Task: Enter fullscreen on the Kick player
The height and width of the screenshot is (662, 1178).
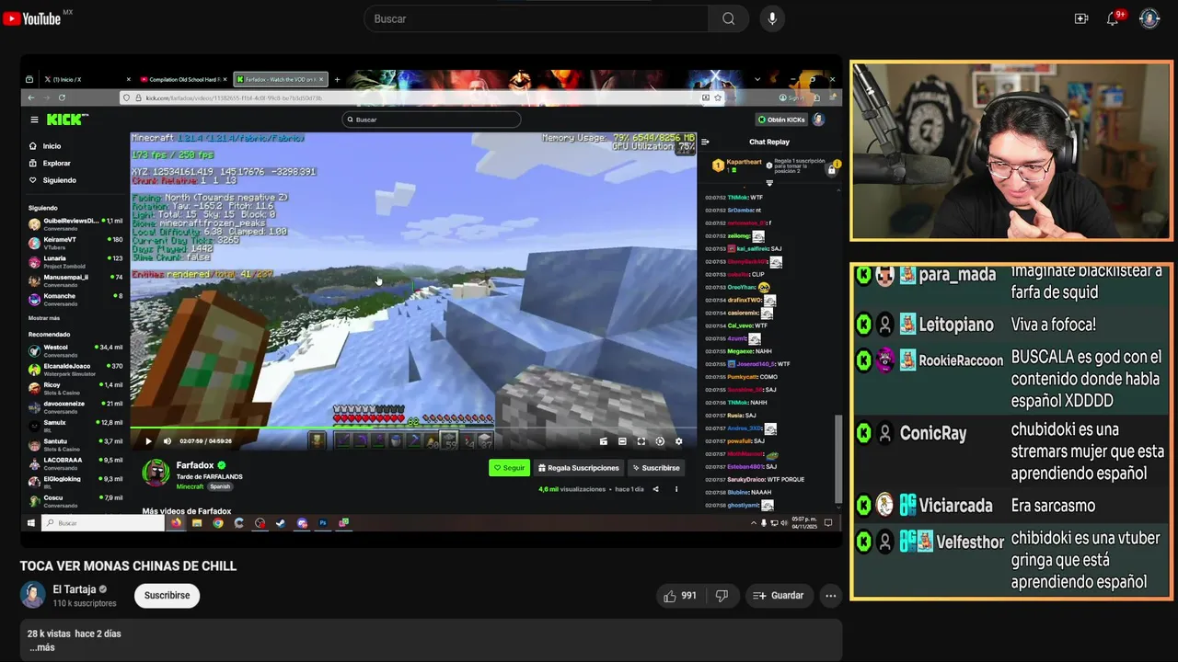Action: pyautogui.click(x=641, y=441)
